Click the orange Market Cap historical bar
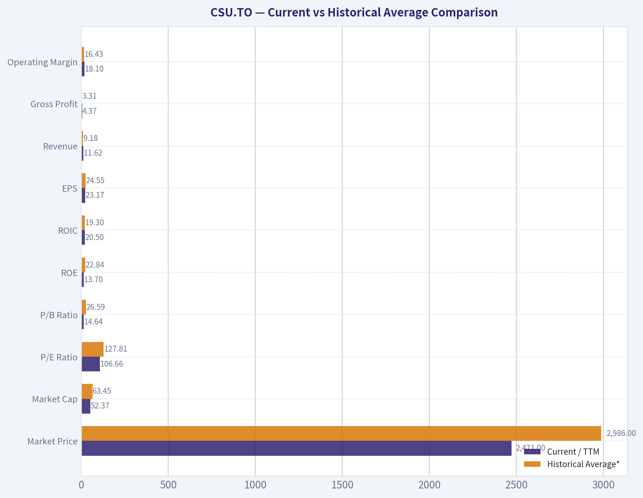Image resolution: width=643 pixels, height=498 pixels. pos(87,391)
